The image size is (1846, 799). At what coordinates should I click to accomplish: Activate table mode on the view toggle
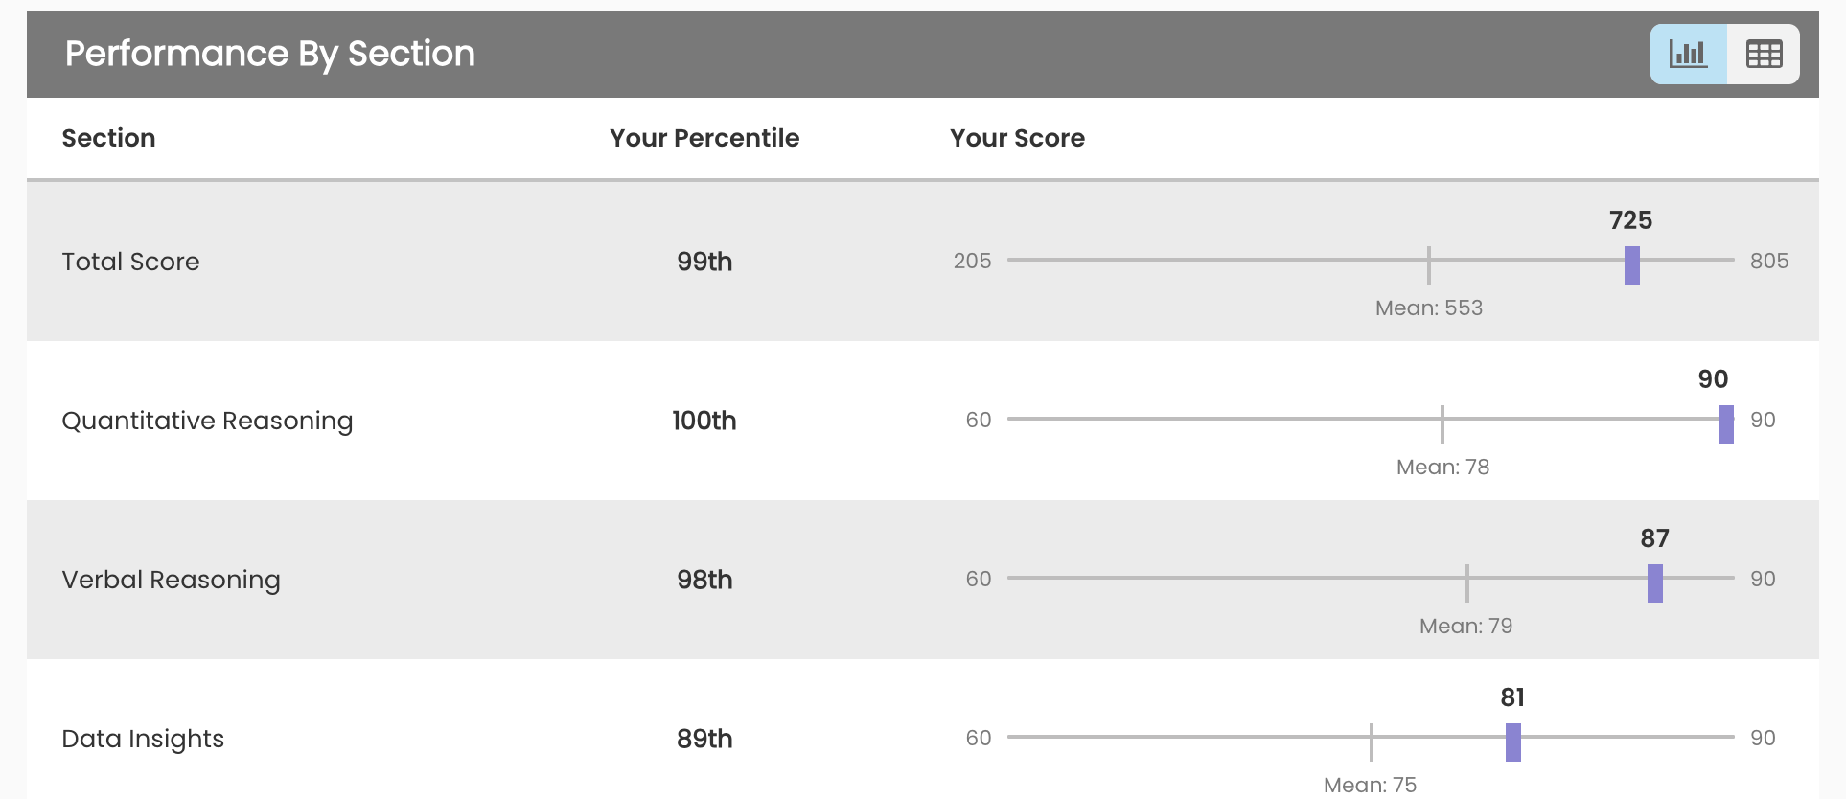[1765, 54]
